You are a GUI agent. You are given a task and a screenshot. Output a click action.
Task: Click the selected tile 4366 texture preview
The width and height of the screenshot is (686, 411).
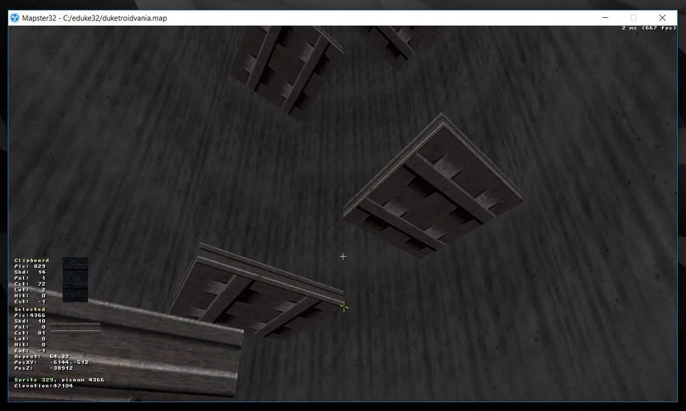click(x=75, y=328)
